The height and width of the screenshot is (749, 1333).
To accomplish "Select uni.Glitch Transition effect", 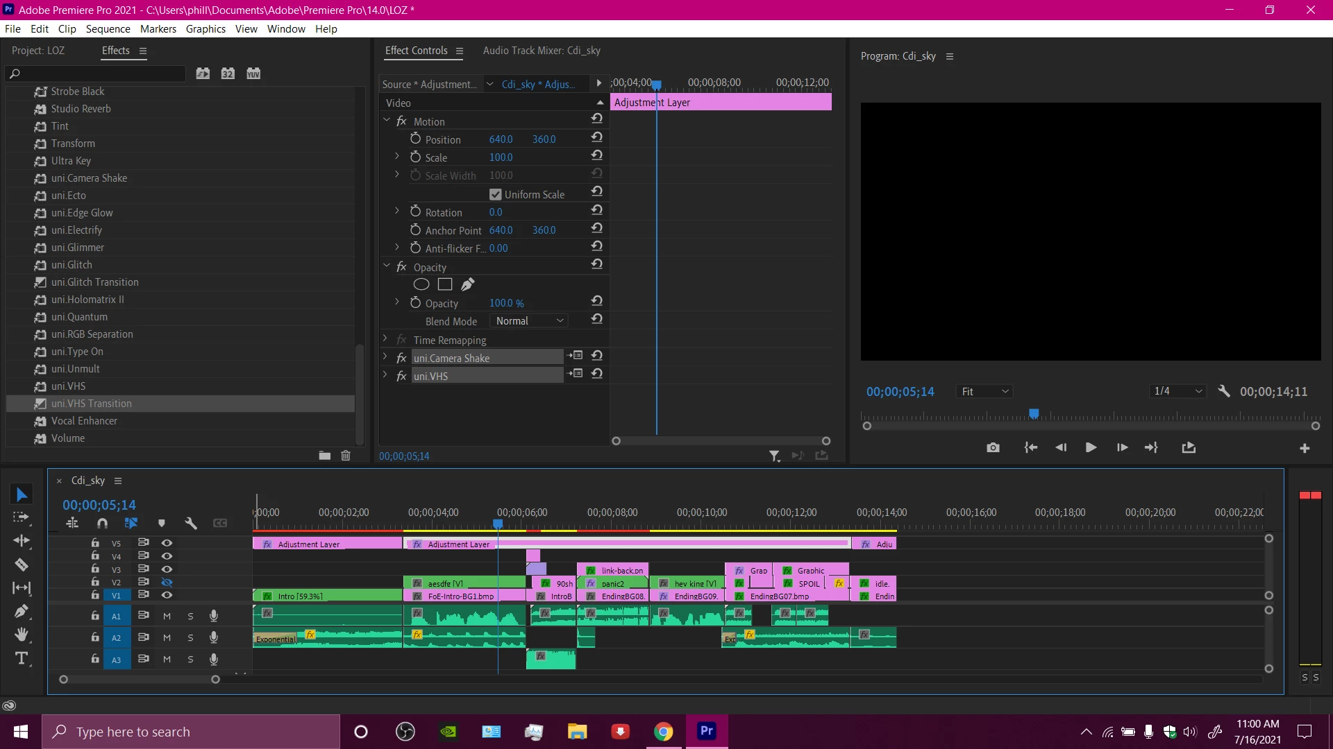I will tap(94, 282).
